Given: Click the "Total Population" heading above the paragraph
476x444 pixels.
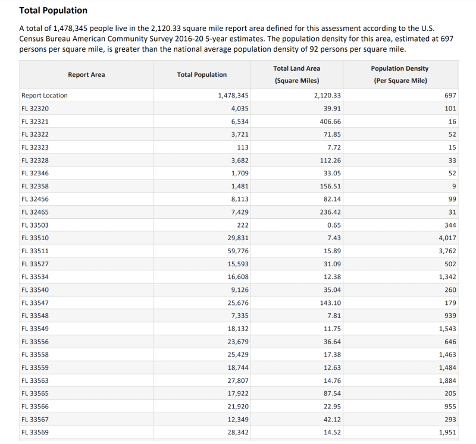Looking at the screenshot, I should point(53,11).
